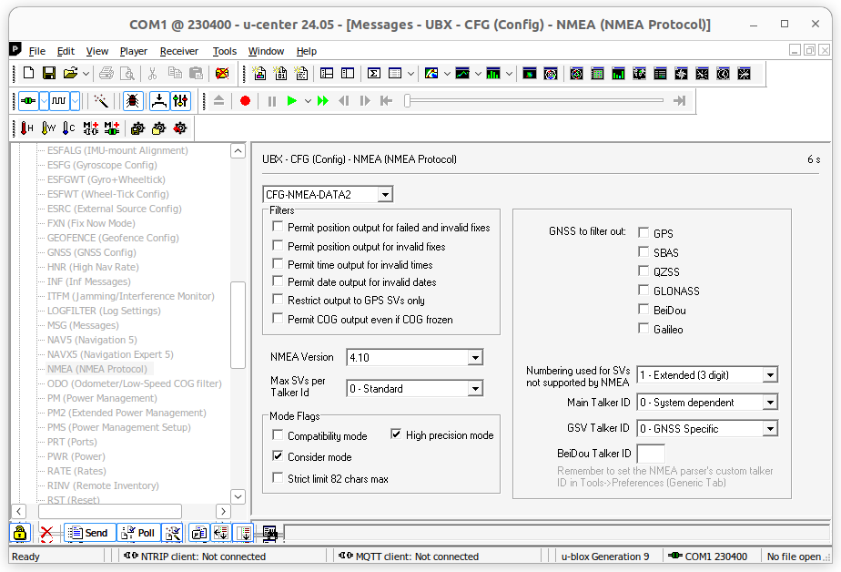Click the debug bug icon
This screenshot has width=841, height=572.
pos(133,101)
